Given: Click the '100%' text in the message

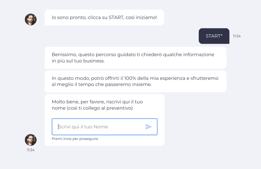Looking at the screenshot, I should point(130,78).
